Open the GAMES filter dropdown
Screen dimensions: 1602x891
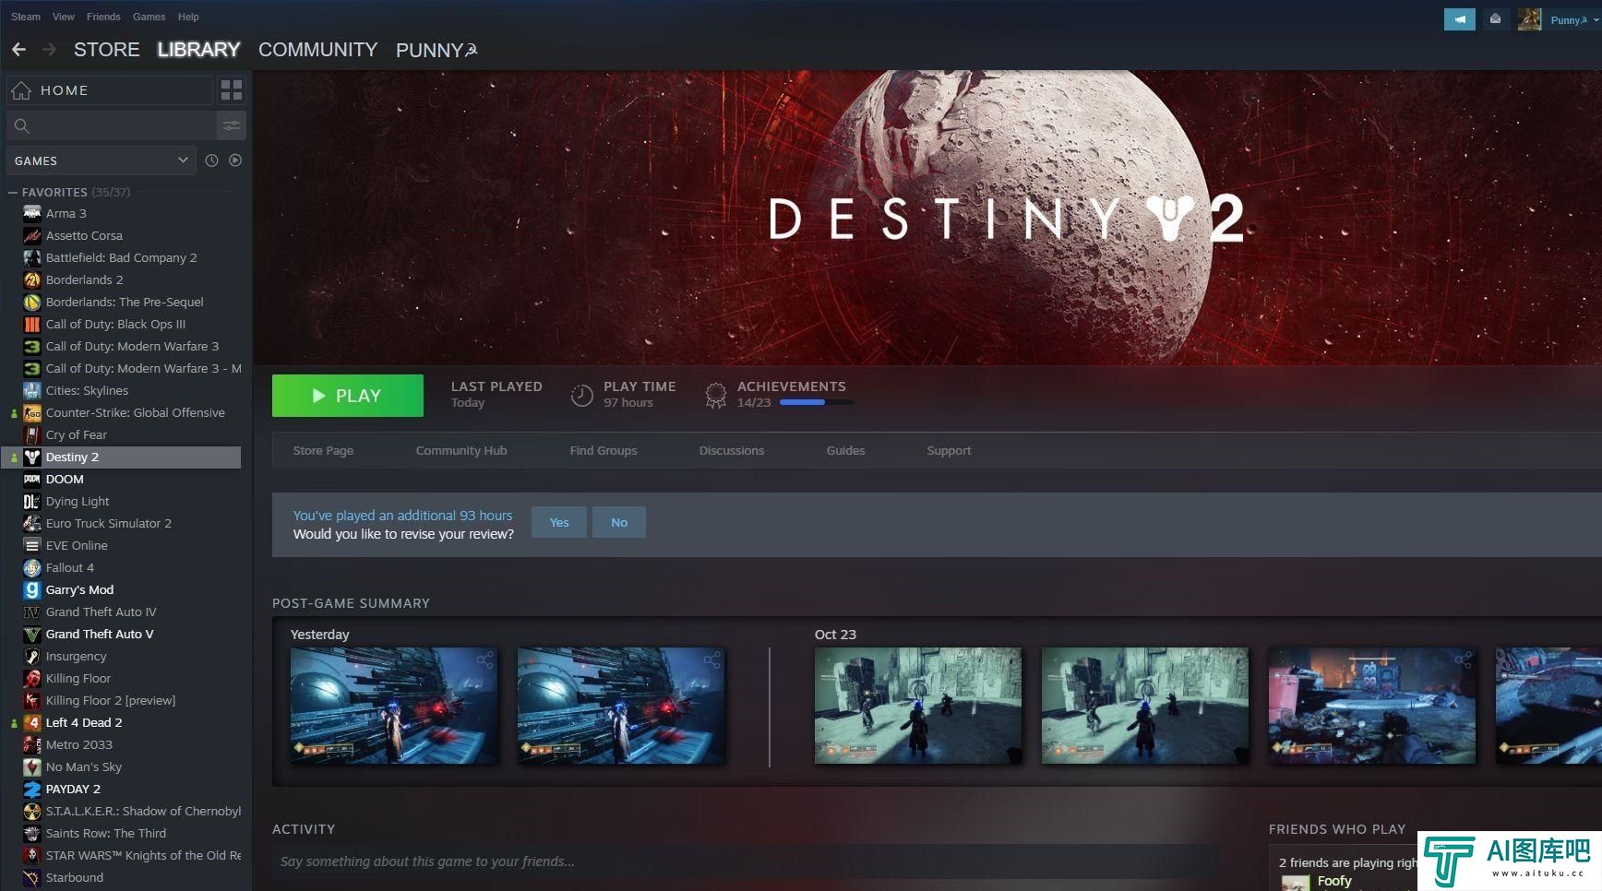[102, 160]
